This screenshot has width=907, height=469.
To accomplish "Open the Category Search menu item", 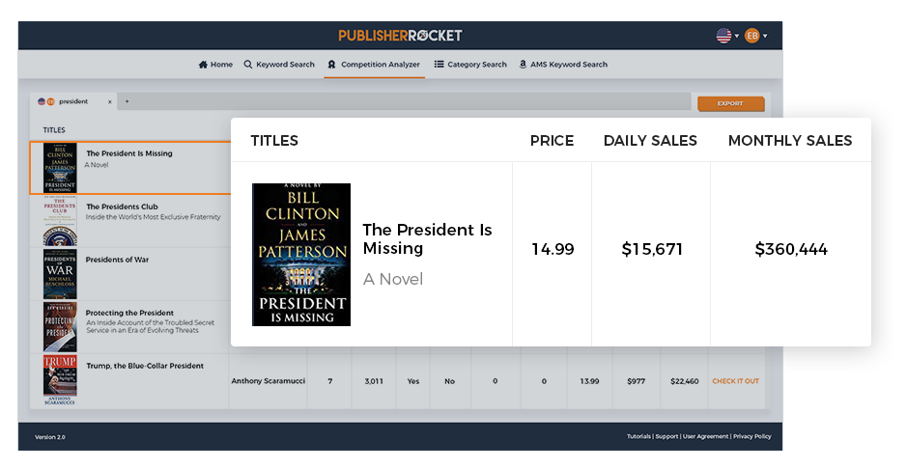I will pyautogui.click(x=476, y=65).
